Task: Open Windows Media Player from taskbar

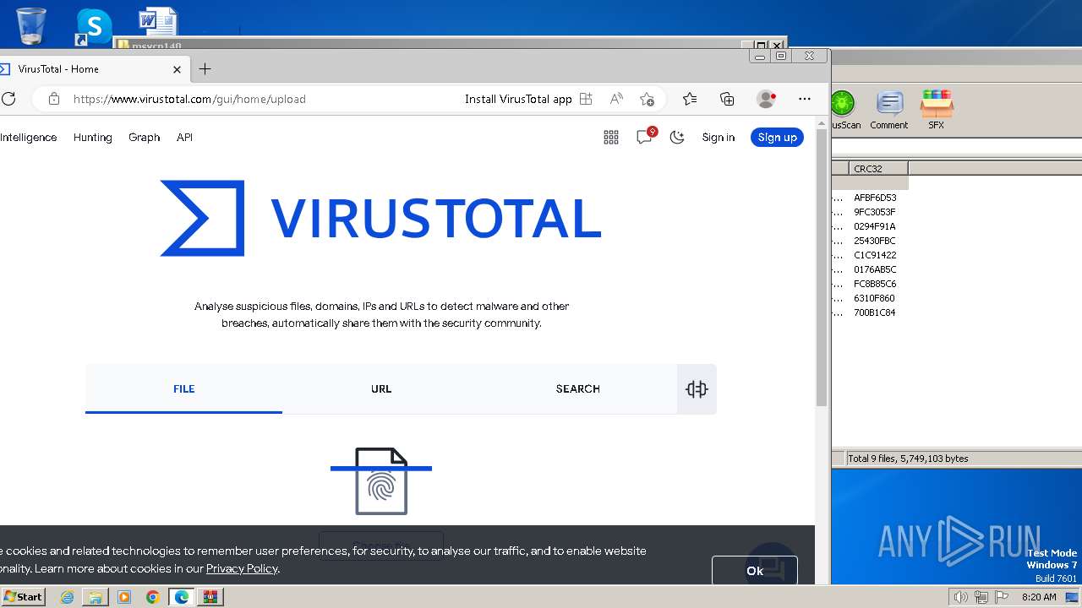Action: 124,597
